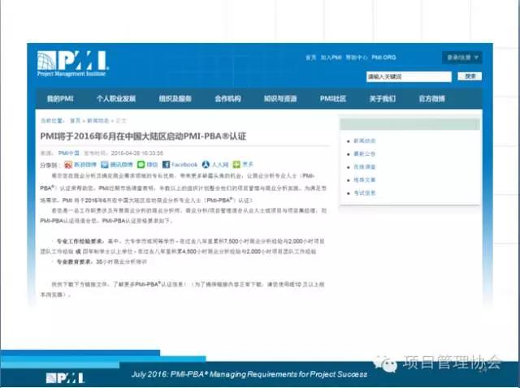This screenshot has height=388, width=520.
Task: Open 推荐文章 in the right sidebar list
Action: coord(365,180)
